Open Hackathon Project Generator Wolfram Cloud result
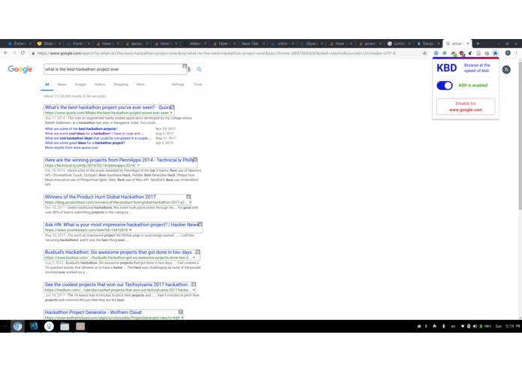This screenshot has width=522, height=371. pos(93,312)
